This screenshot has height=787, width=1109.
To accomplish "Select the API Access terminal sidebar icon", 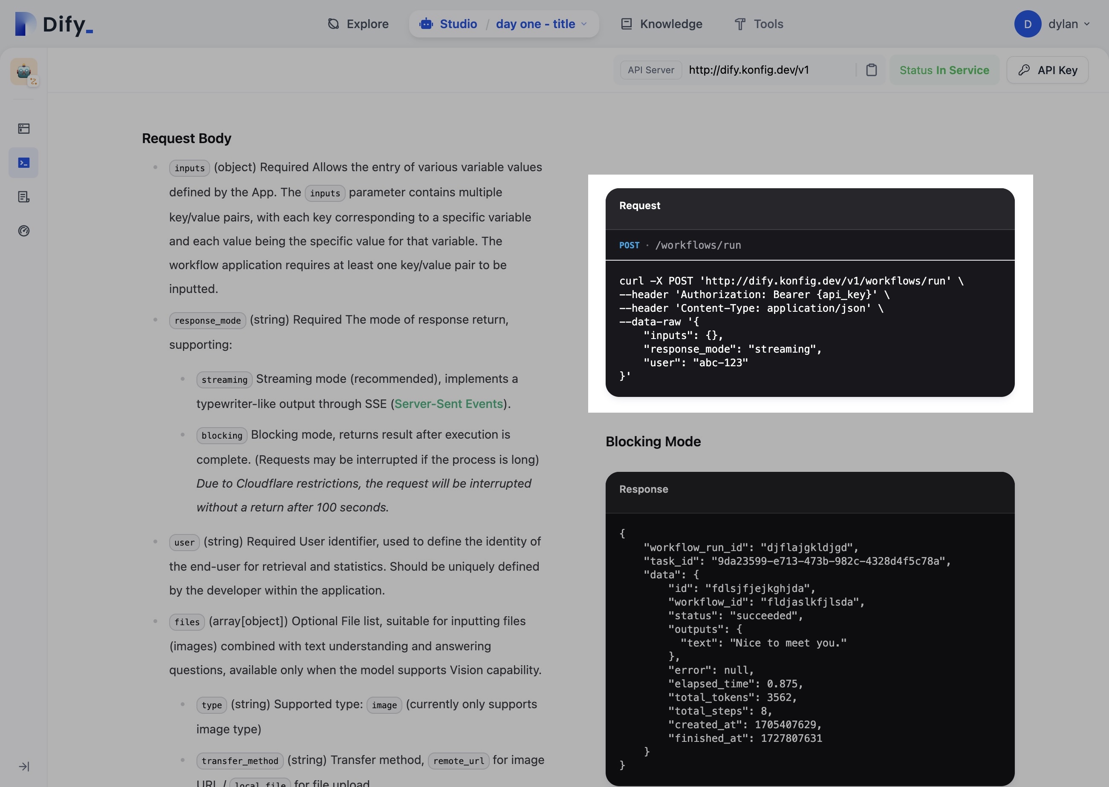I will 24,163.
